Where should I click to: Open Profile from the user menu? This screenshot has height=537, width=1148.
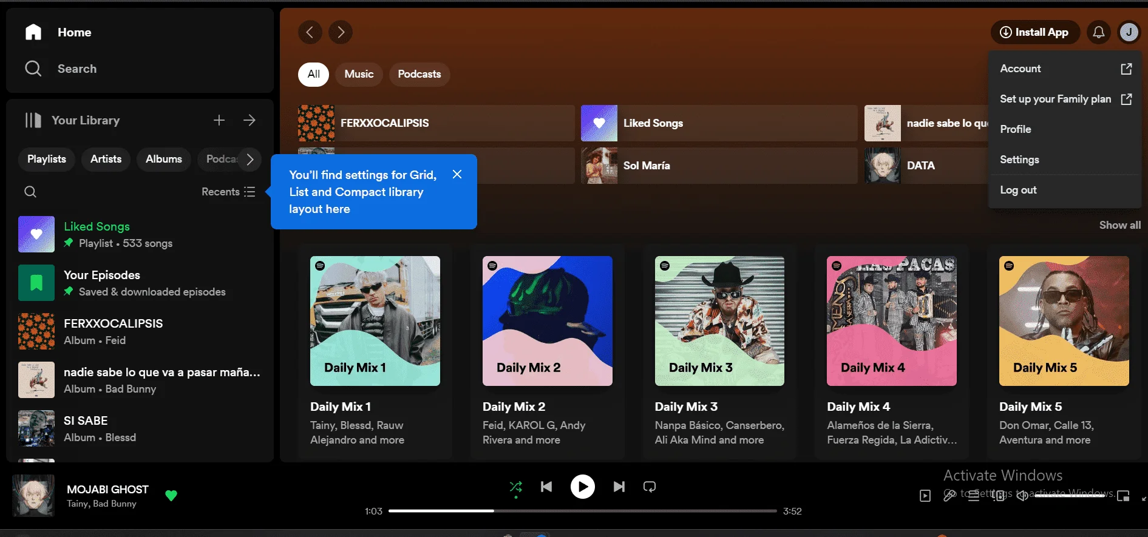coord(1065,129)
